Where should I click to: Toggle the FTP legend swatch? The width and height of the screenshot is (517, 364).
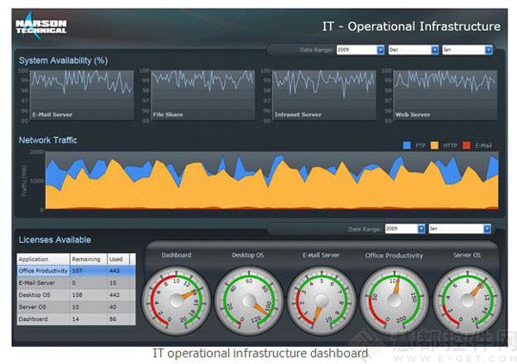click(x=407, y=145)
